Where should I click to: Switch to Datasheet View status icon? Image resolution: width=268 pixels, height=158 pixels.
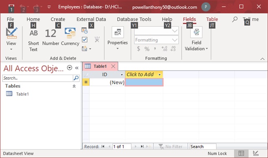[x=241, y=153]
